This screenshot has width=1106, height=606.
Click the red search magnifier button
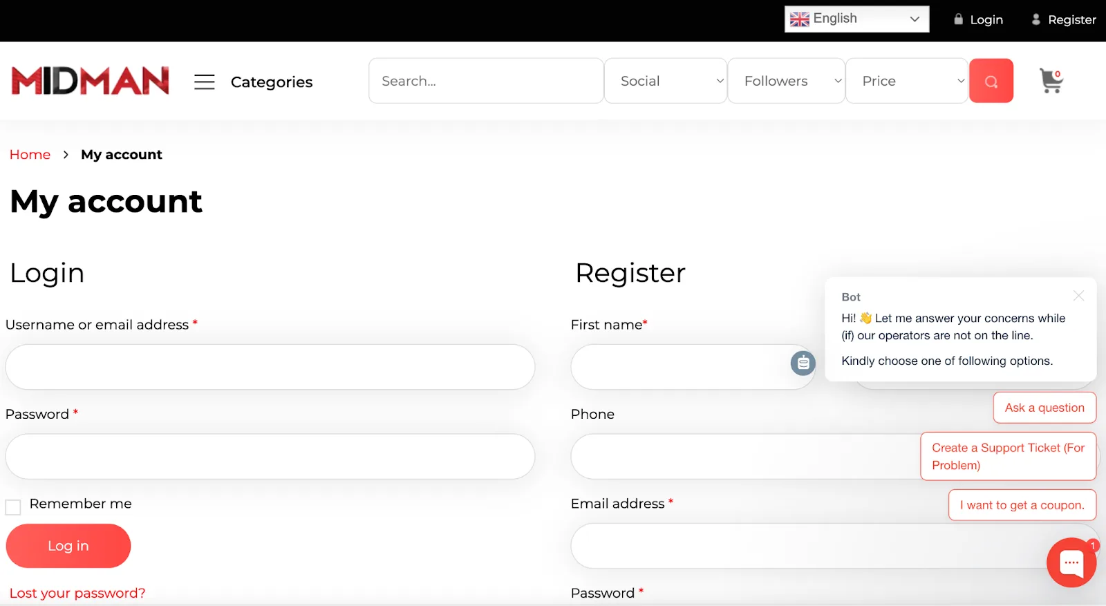point(991,81)
